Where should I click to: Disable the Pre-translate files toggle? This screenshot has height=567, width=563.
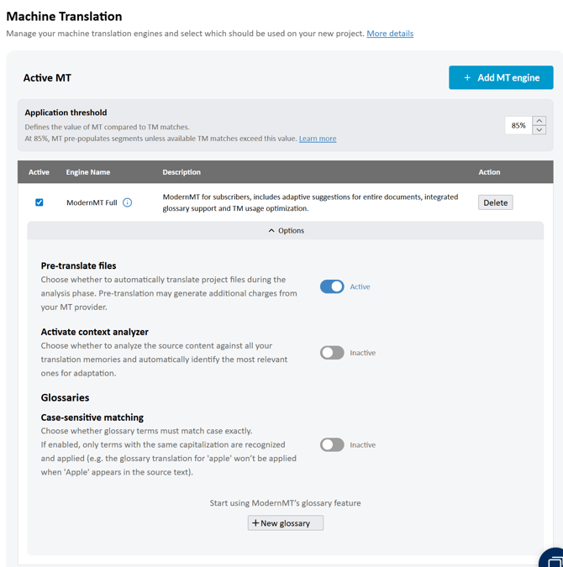[332, 286]
